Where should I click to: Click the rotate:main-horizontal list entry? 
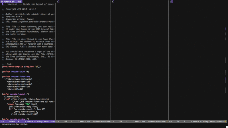pyautogui.click(x=19, y=84)
